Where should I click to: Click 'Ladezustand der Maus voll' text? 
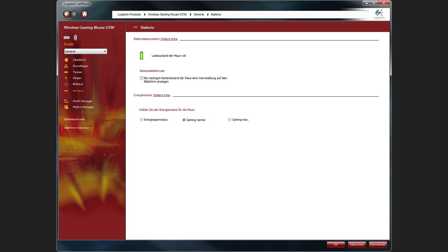point(169,56)
